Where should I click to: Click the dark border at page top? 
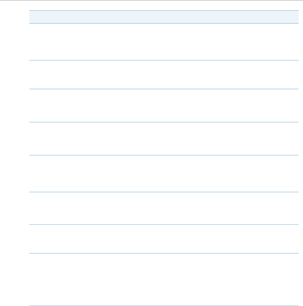click(151, 0)
